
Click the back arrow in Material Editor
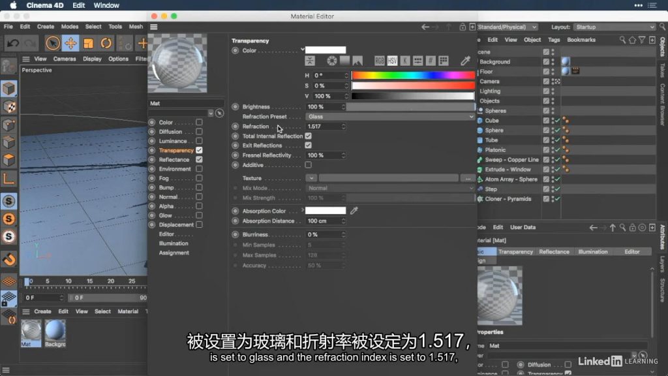coord(425,27)
